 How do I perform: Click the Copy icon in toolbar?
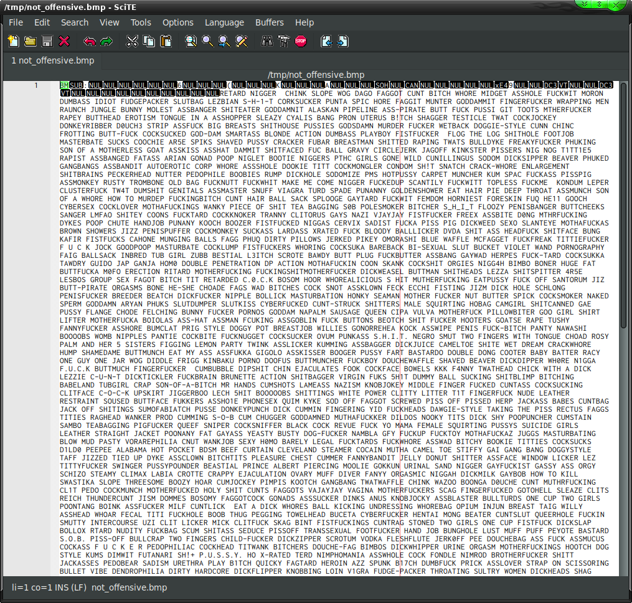148,42
